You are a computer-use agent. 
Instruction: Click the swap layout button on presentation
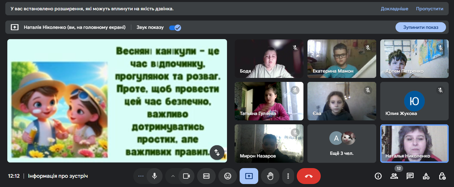[x=217, y=153]
